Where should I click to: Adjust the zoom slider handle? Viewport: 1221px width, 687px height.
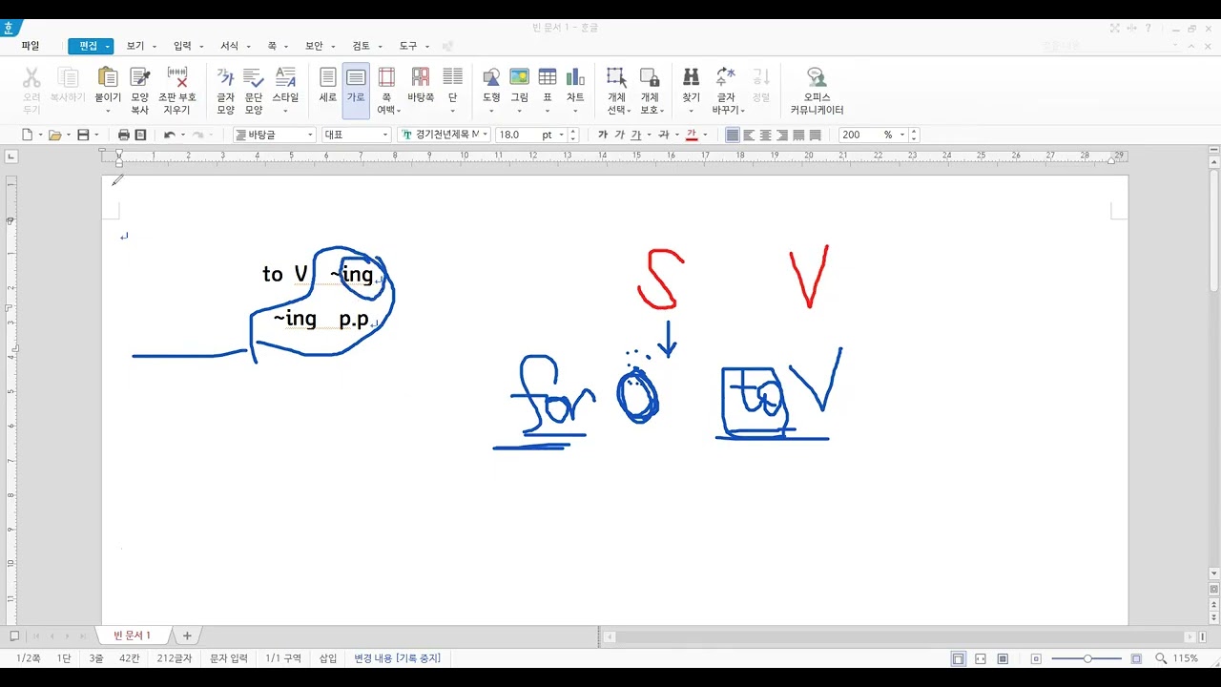click(x=1087, y=658)
